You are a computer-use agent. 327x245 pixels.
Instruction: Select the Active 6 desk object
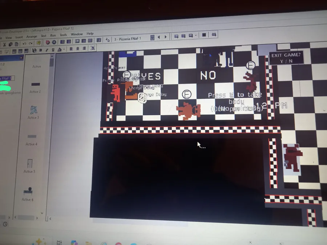(28, 194)
